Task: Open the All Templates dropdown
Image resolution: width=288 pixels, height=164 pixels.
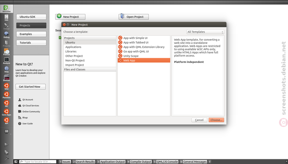Action: coord(205,32)
